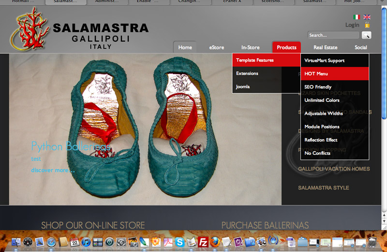
Task: Click the browser vertical scrollbar thumb
Action: click(x=384, y=63)
